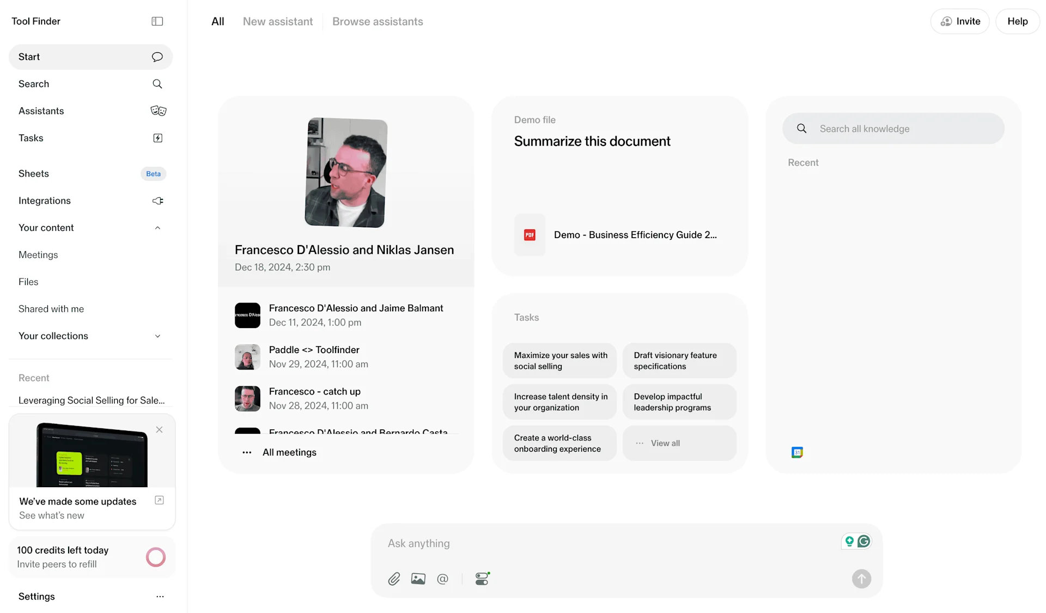
Task: Open Settings more options ellipsis
Action: (x=160, y=597)
